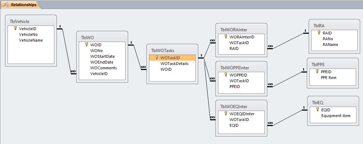Select the PPEID field in TblWOPPEInter
363x144 pixels.
point(235,87)
